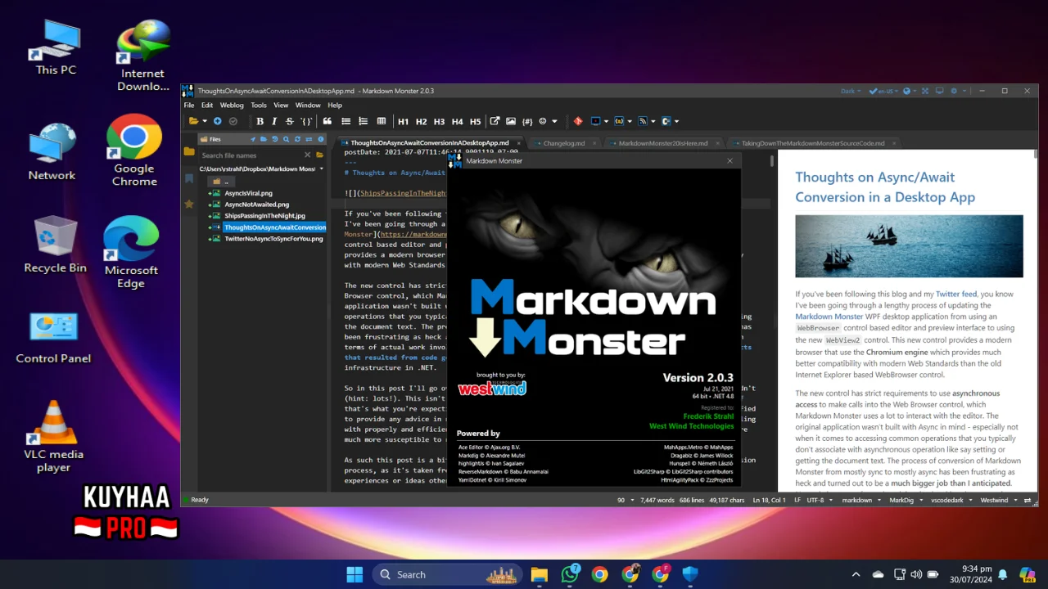Insert numbered list from toolbar
The image size is (1048, 589).
pos(364,121)
